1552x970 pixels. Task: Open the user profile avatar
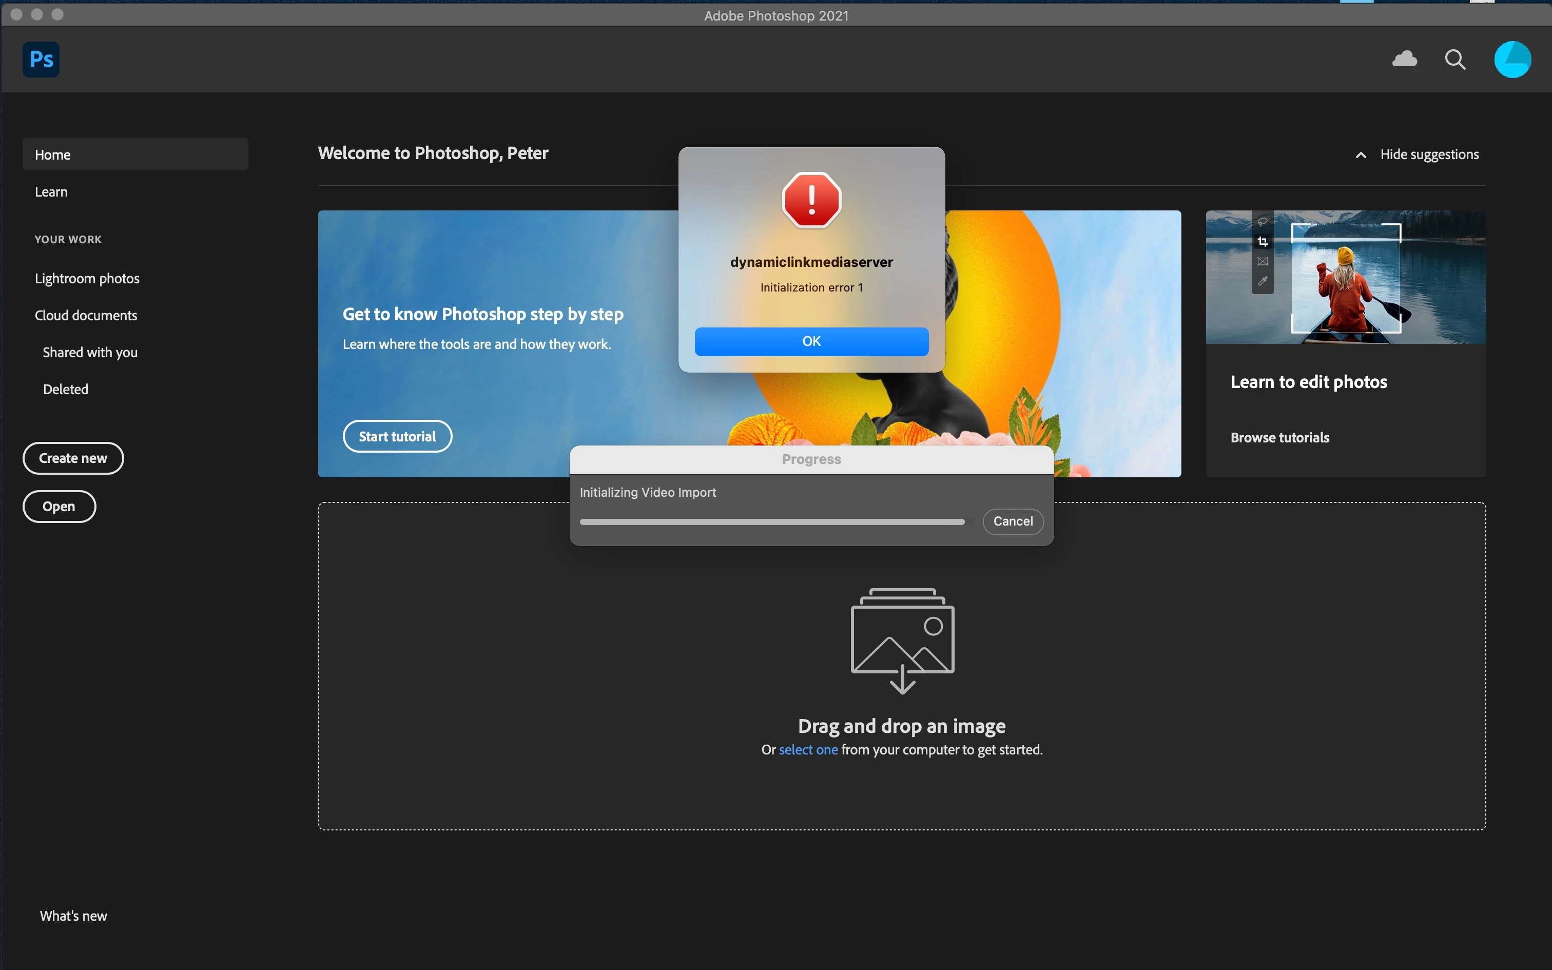1512,60
